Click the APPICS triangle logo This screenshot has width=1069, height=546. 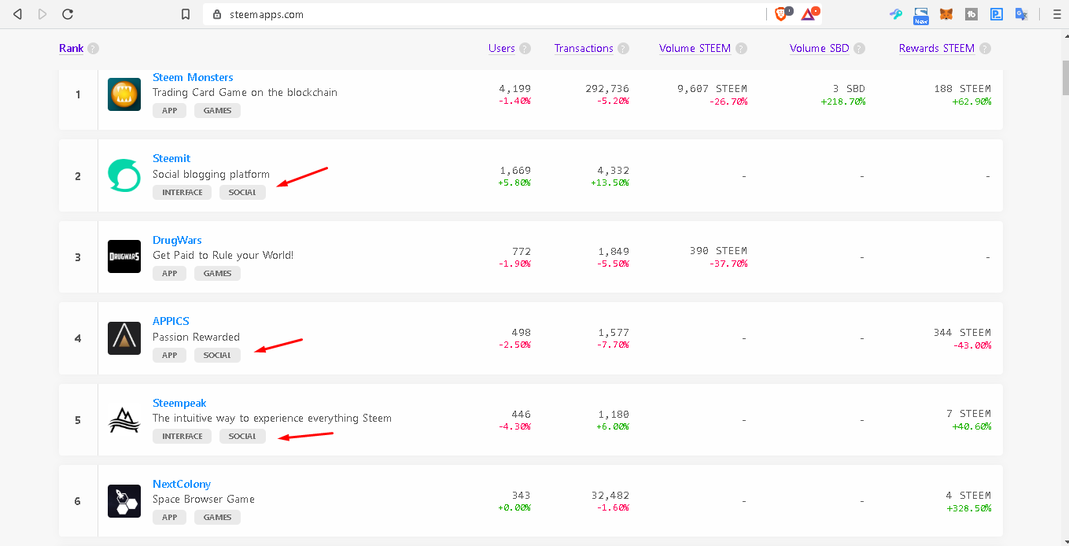click(x=124, y=338)
